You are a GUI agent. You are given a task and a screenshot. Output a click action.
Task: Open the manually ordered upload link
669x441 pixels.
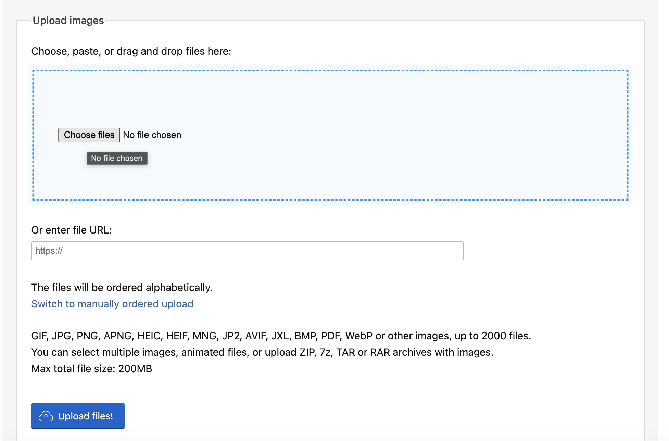[112, 304]
